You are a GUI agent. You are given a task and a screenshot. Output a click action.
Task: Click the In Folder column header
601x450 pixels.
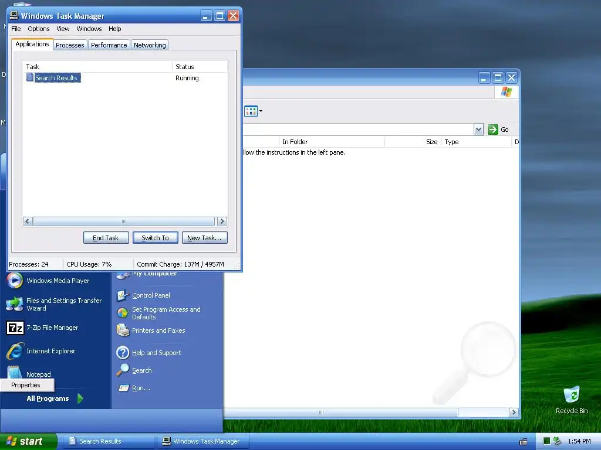[x=332, y=142]
